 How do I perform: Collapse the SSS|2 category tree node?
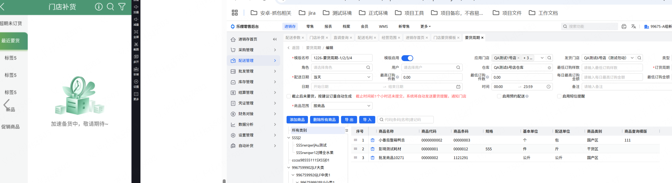289,138
